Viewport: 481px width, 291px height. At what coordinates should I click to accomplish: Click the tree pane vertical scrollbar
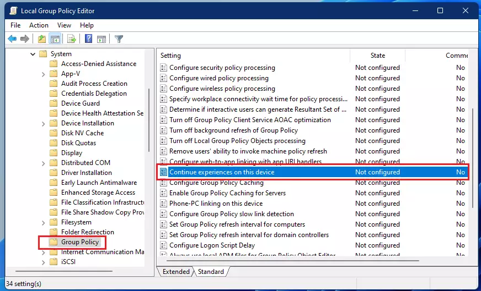[x=148, y=120]
